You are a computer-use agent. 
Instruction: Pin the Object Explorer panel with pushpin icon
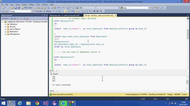point(45,15)
